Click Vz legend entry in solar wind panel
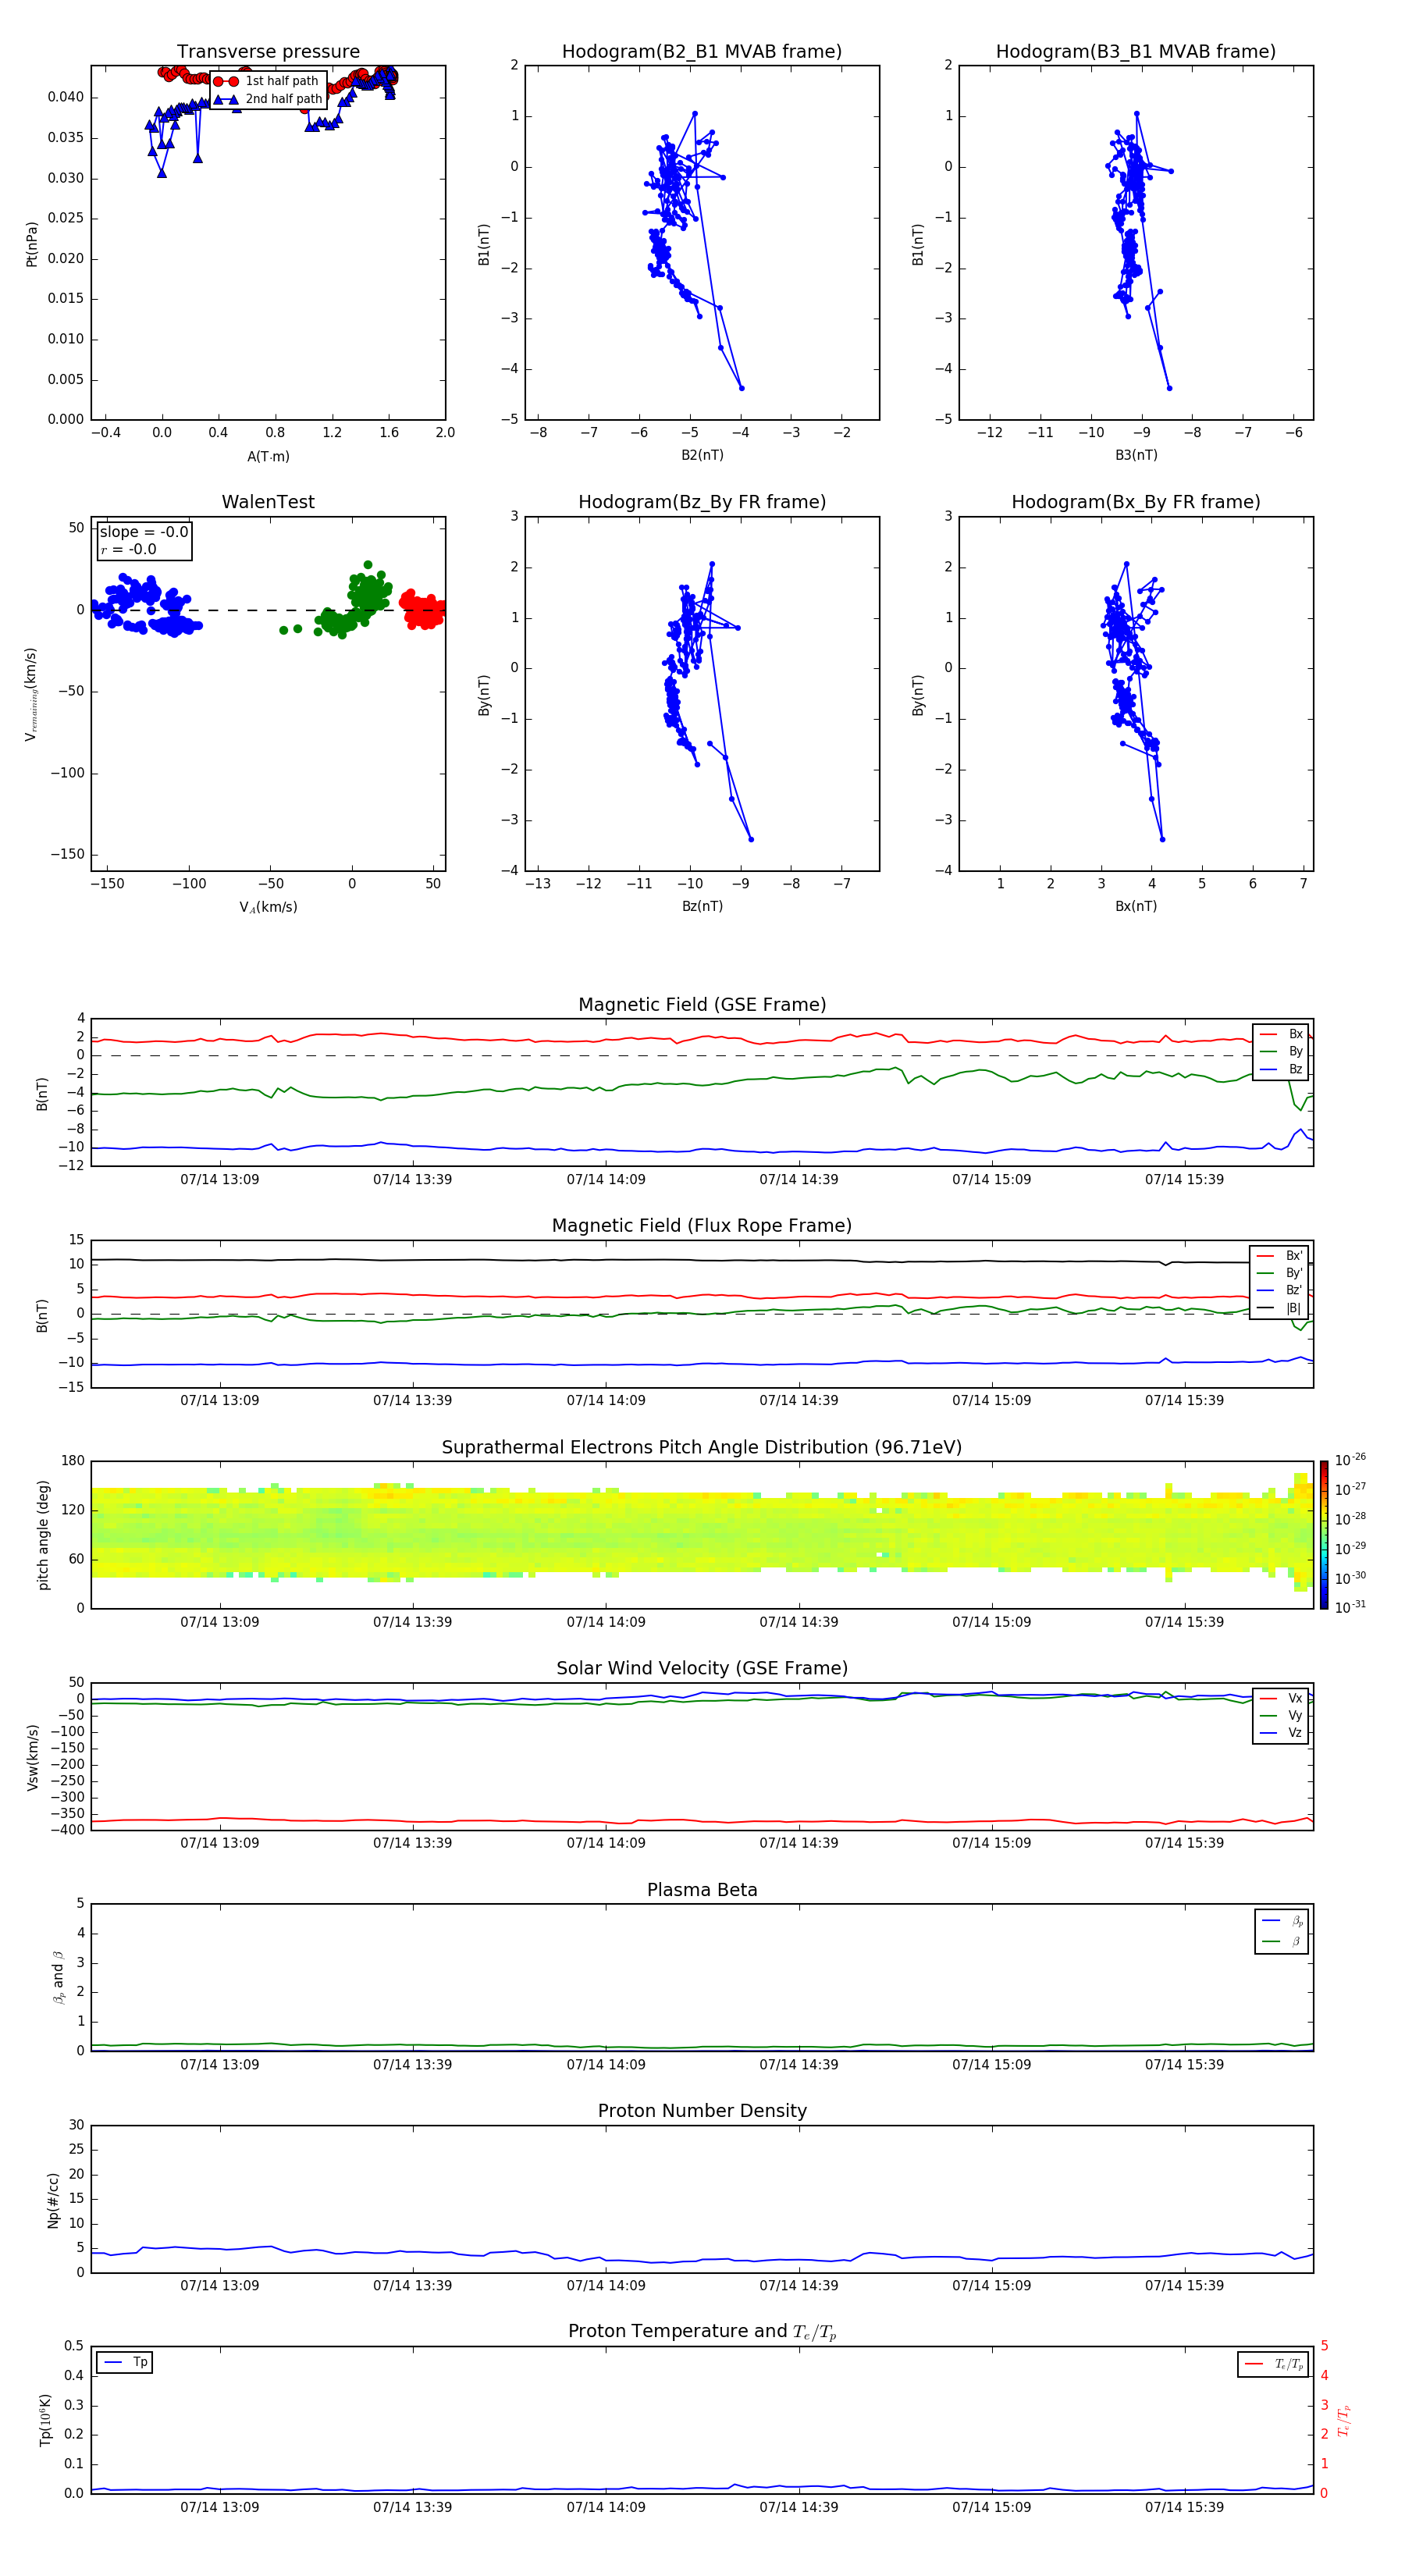 coord(1281,1733)
